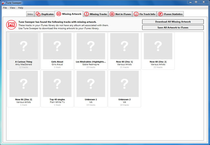Select the Now 80 [Disc 2] album artwork
210x145 pixels.
tap(158, 46)
